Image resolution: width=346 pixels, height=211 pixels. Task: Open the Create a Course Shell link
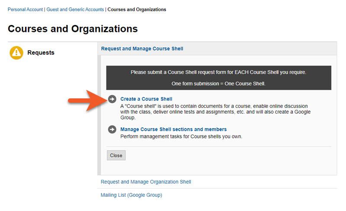146,99
